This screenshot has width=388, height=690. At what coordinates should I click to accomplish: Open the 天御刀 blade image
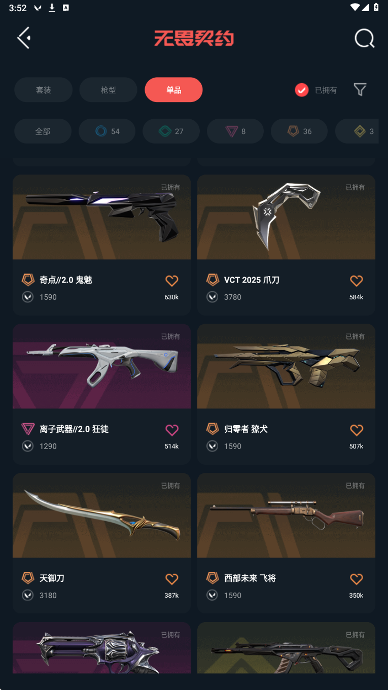[101, 515]
